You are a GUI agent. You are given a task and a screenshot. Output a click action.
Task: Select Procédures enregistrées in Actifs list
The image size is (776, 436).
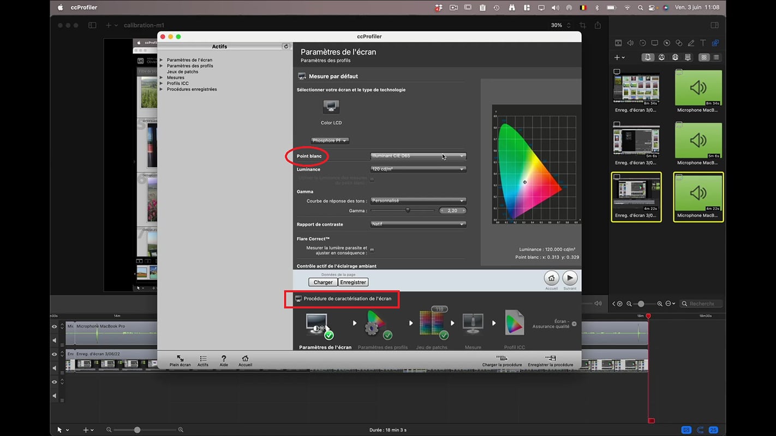tap(192, 89)
